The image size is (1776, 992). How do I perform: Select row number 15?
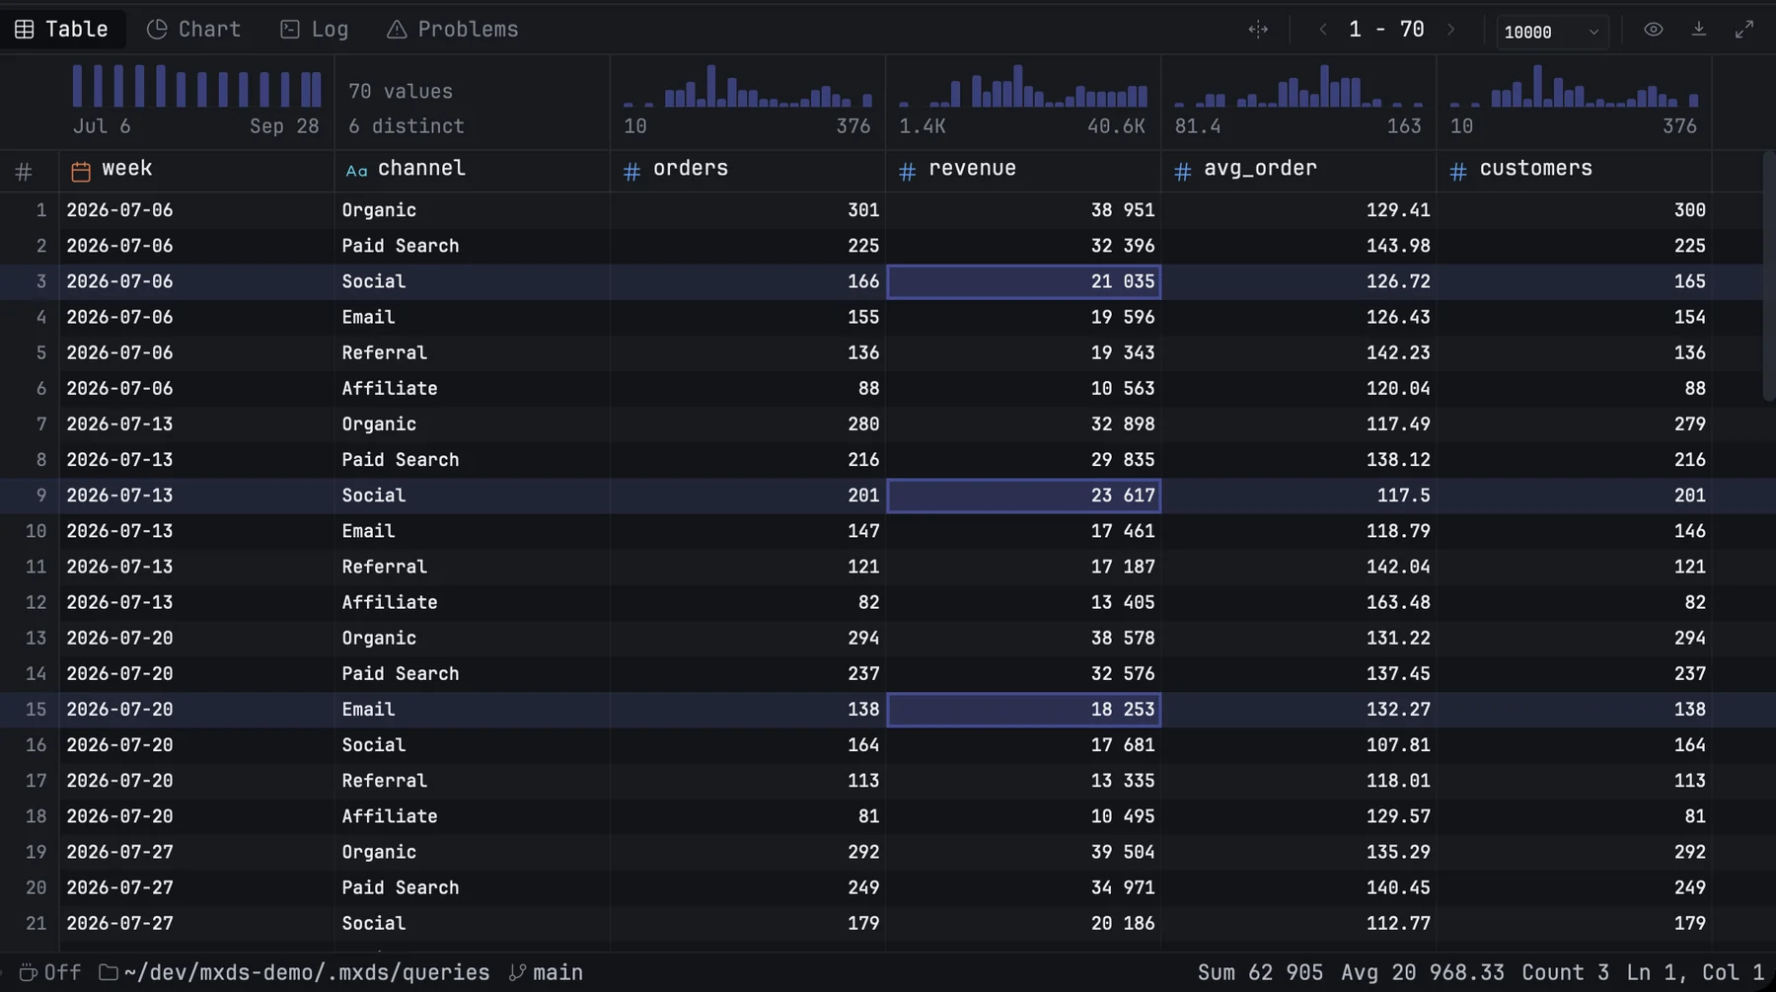[x=30, y=710]
